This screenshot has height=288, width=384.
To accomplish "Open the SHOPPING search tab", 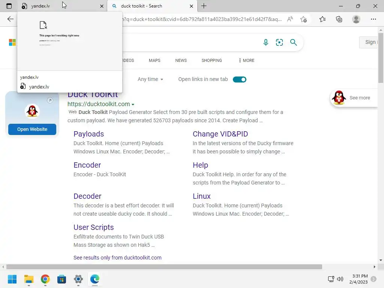I will pos(212,60).
